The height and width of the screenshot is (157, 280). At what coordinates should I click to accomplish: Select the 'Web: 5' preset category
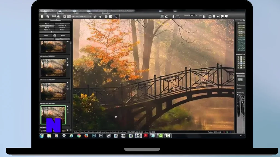[x=62, y=30]
